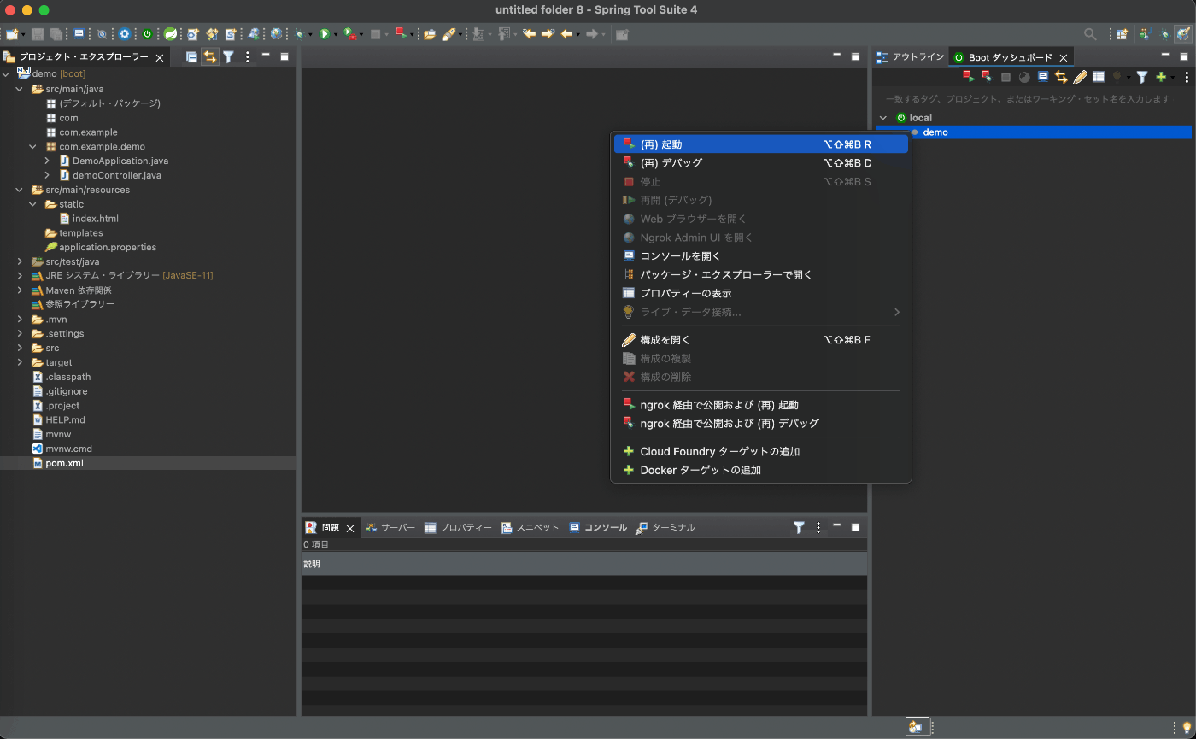Toggle Link with Editor in Project Explorer
Viewport: 1196px width, 739px height.
click(209, 57)
